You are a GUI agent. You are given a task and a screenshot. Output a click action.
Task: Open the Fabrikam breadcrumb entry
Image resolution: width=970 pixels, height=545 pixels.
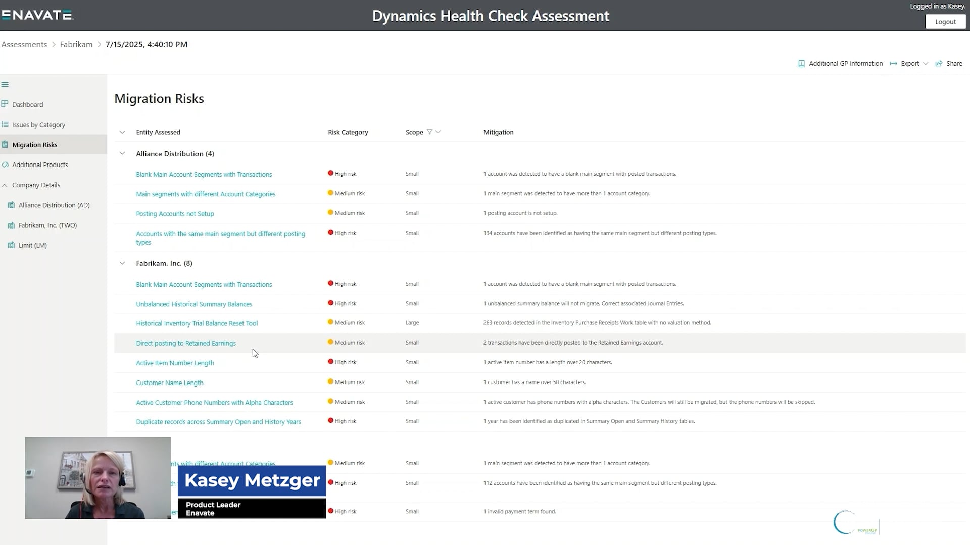76,44
